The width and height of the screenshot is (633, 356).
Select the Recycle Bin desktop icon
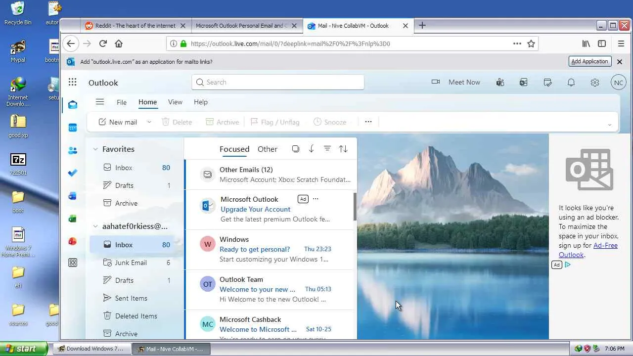(x=18, y=13)
